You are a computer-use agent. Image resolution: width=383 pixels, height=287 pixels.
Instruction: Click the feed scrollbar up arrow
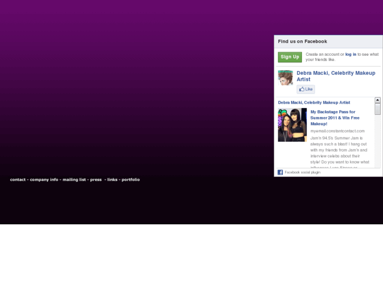pos(377,100)
